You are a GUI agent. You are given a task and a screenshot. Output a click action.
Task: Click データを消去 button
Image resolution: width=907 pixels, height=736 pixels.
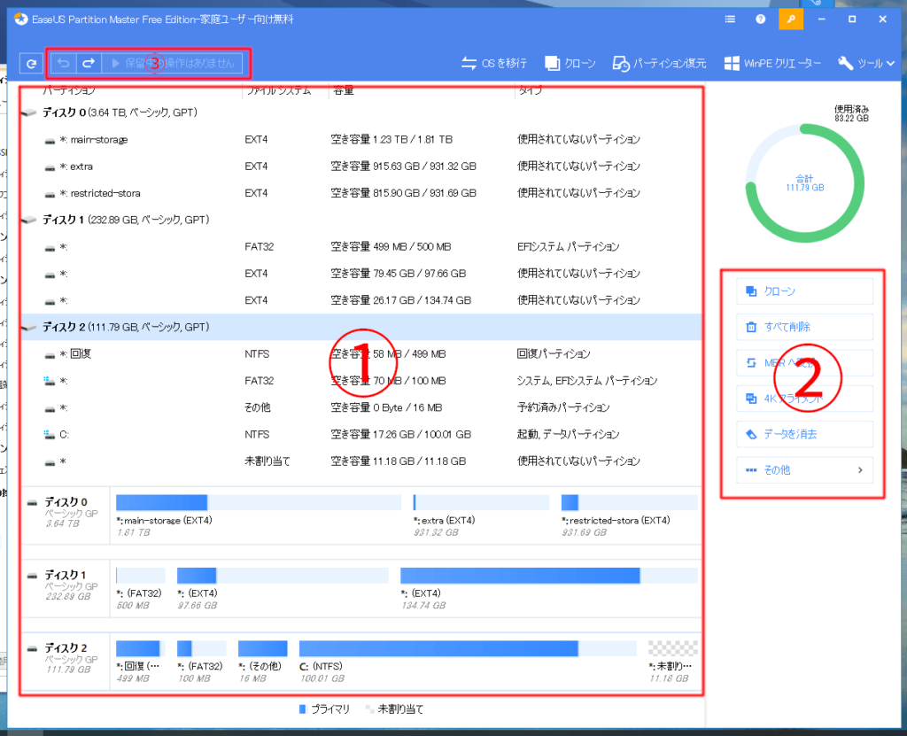[x=804, y=434]
